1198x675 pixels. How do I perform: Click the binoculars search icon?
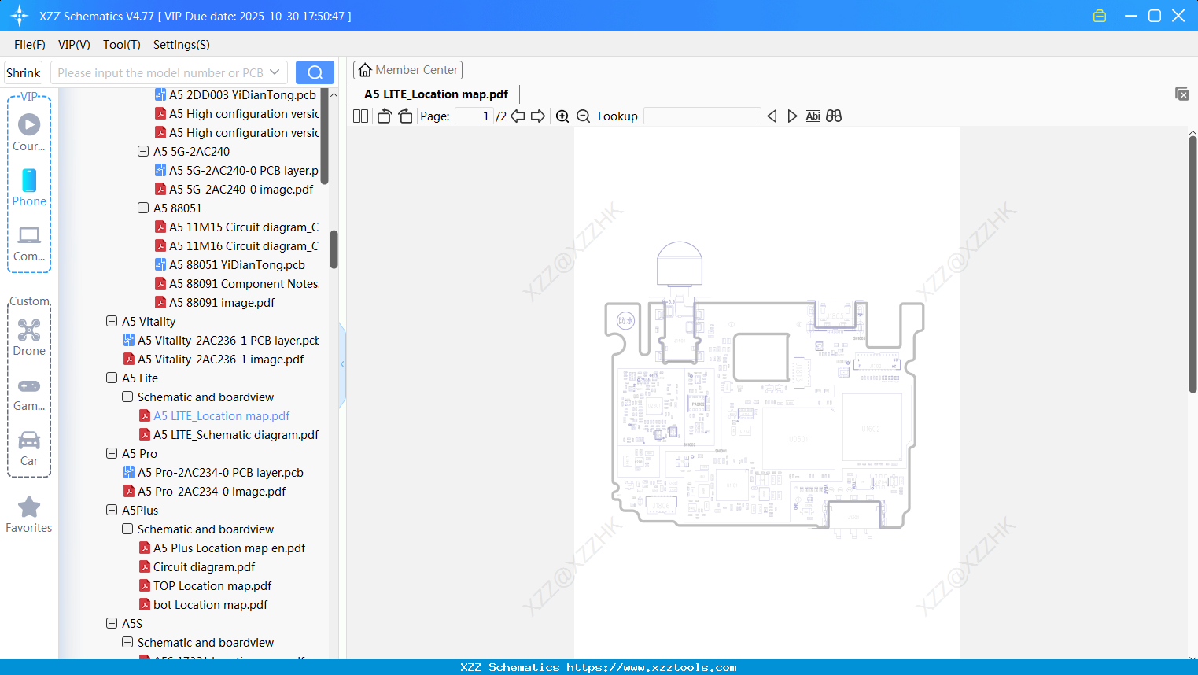834,116
